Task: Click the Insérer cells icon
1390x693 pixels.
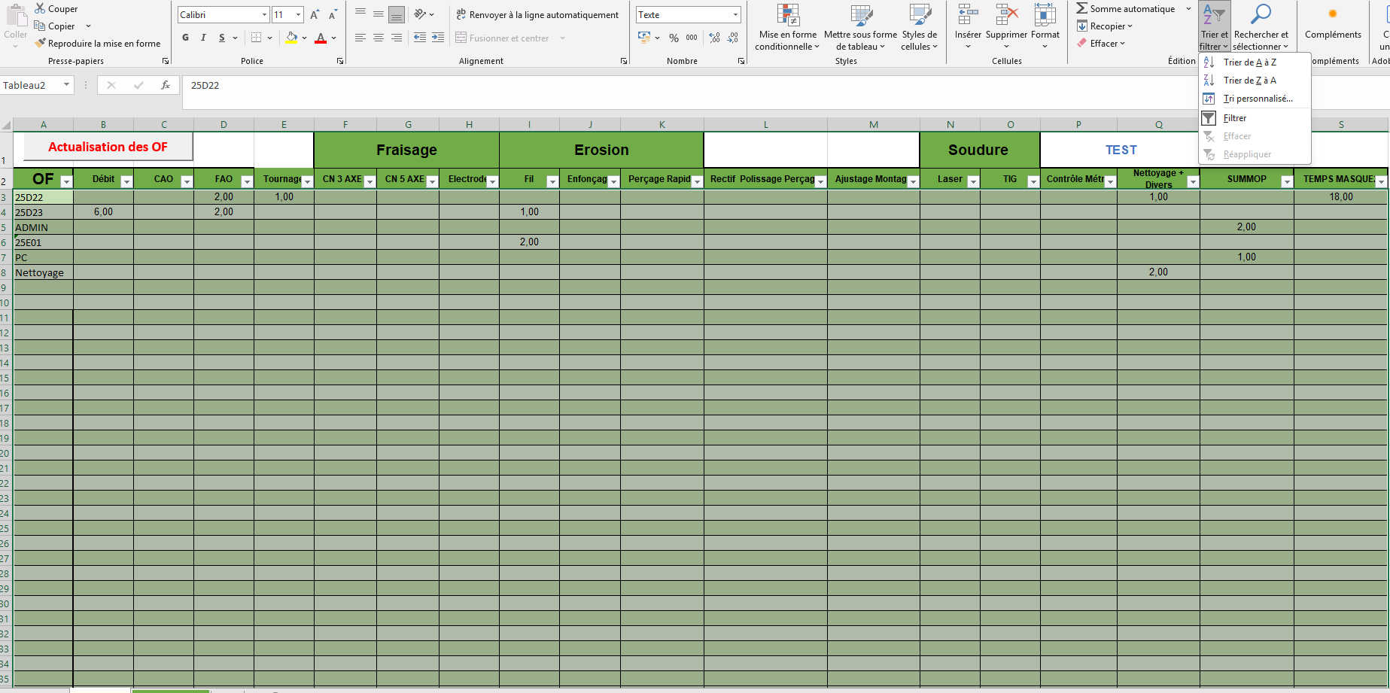Action: (x=967, y=15)
